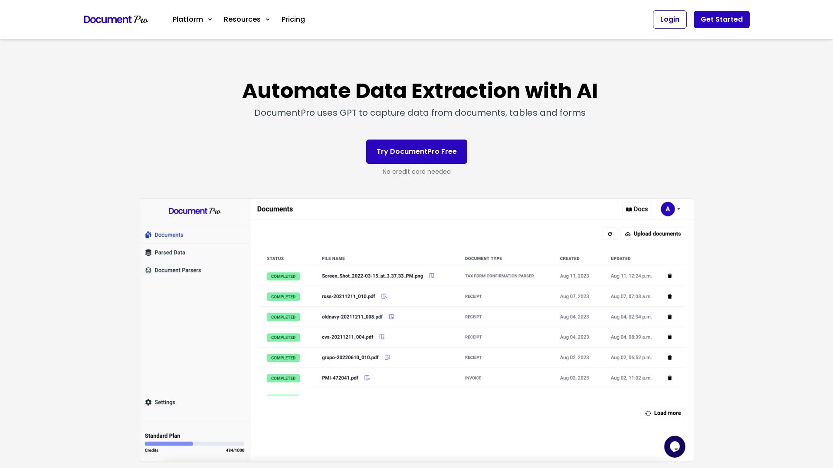The image size is (833, 468).
Task: Select the Parsed Data database icon
Action: [148, 252]
